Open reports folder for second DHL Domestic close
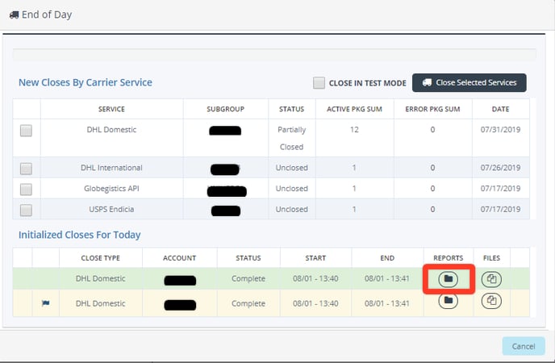The width and height of the screenshot is (555, 363). point(449,301)
